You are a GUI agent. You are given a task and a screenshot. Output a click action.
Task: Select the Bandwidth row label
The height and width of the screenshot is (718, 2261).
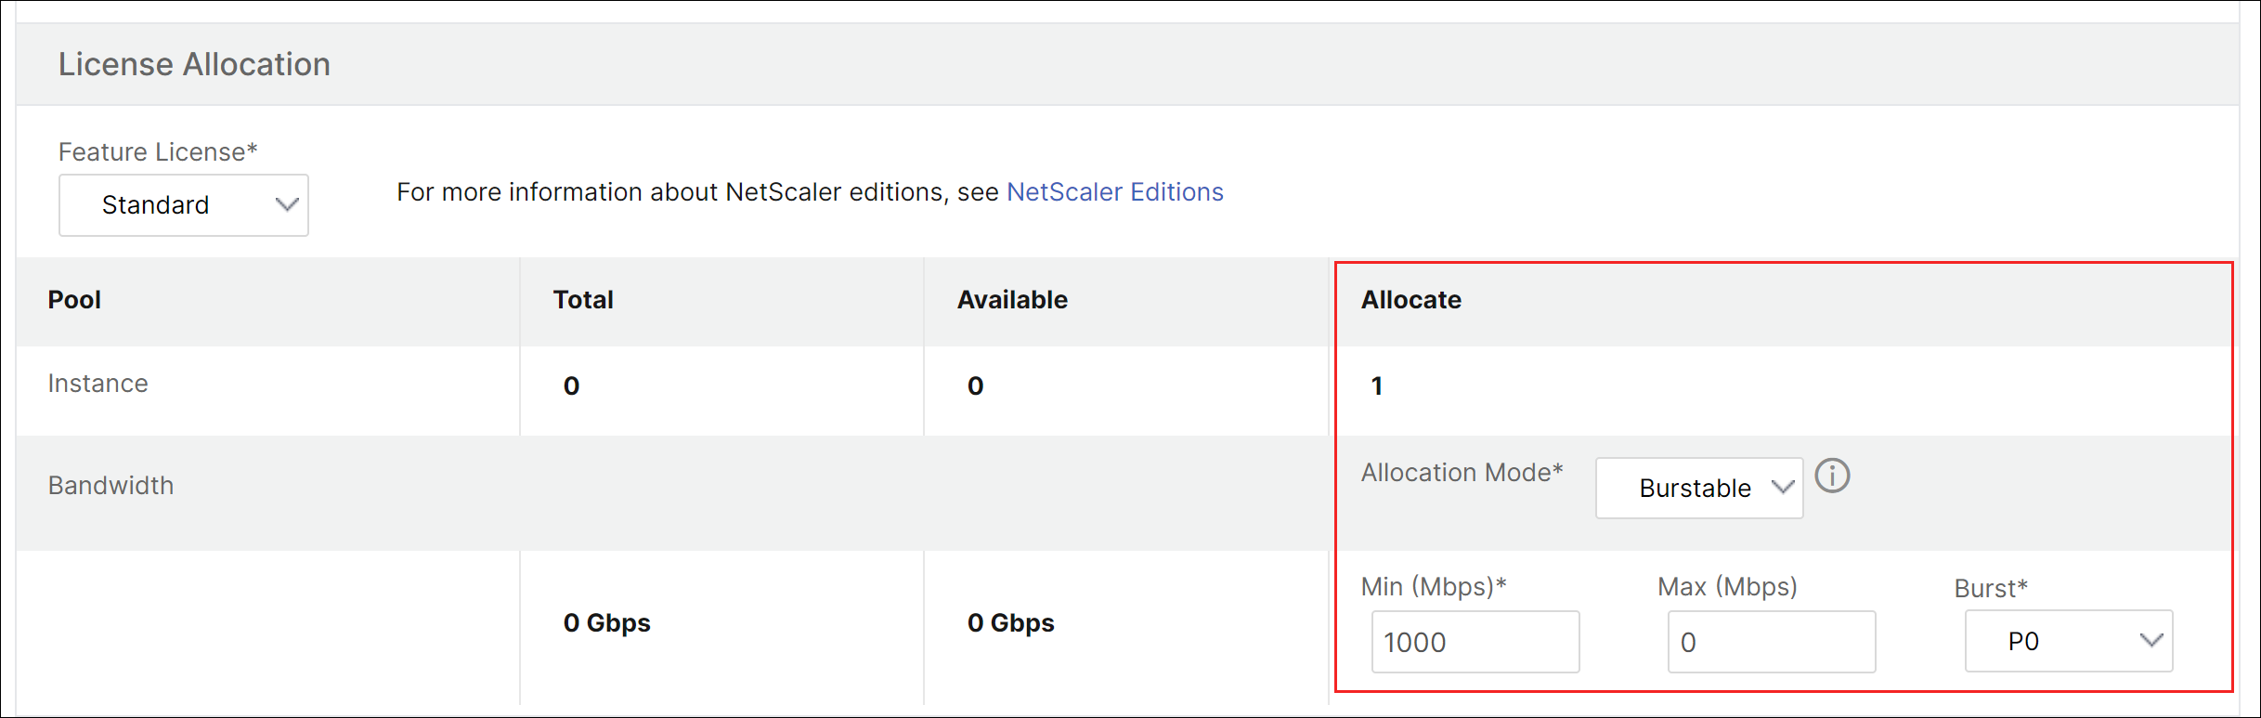click(110, 486)
